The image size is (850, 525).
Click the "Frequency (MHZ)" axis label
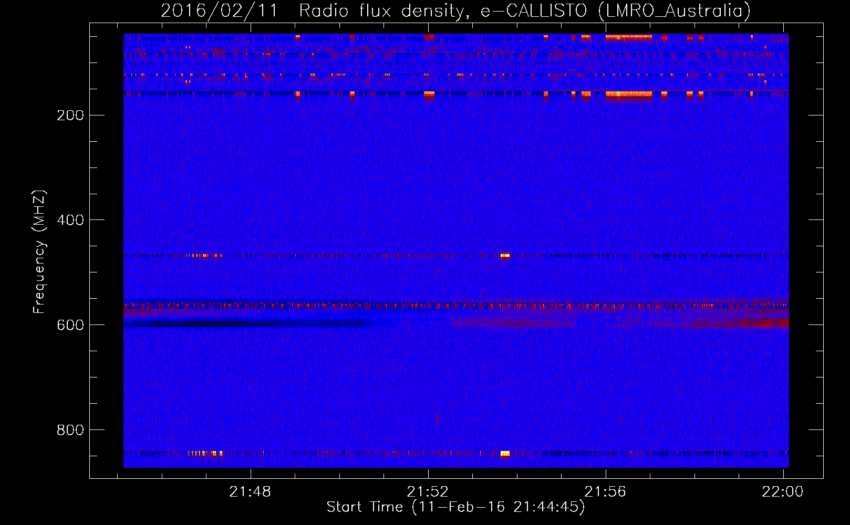(x=39, y=251)
